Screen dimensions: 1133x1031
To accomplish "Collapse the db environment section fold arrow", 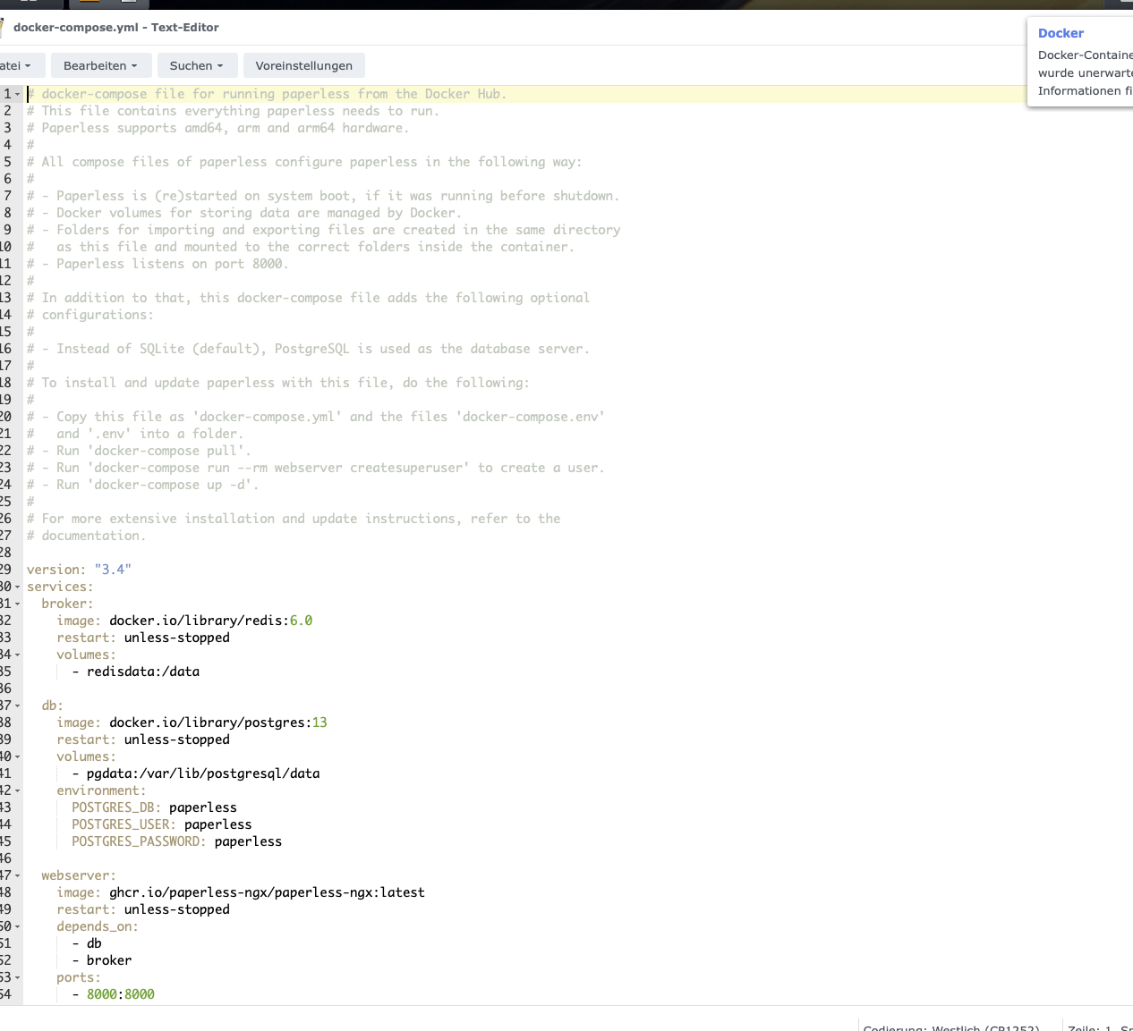I will [17, 791].
